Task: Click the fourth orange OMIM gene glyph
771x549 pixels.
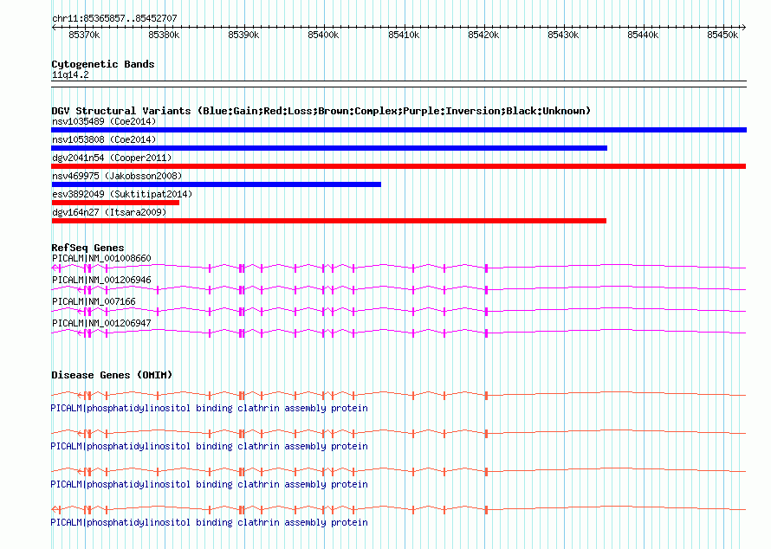Action: [398, 510]
